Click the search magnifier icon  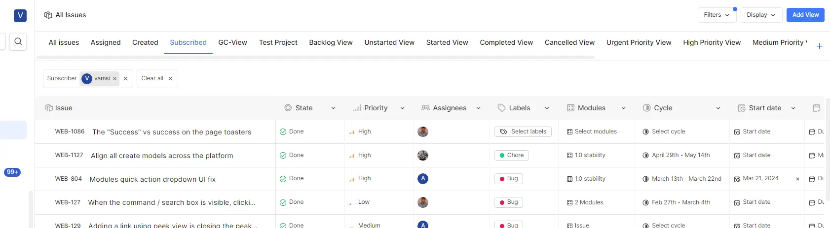(18, 41)
